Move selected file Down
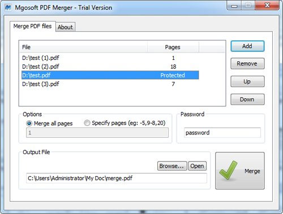This screenshot has width=283, height=214. 247,99
